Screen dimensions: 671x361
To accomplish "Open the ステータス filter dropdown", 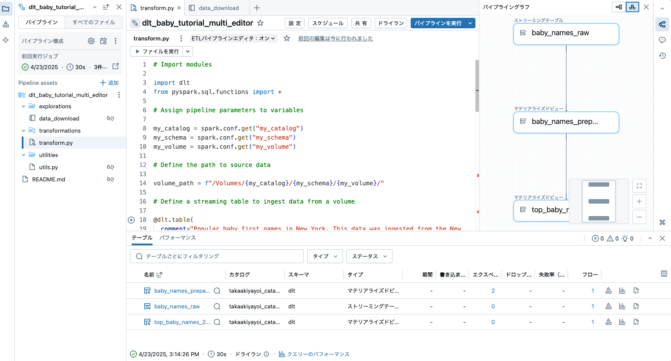I will [x=369, y=256].
